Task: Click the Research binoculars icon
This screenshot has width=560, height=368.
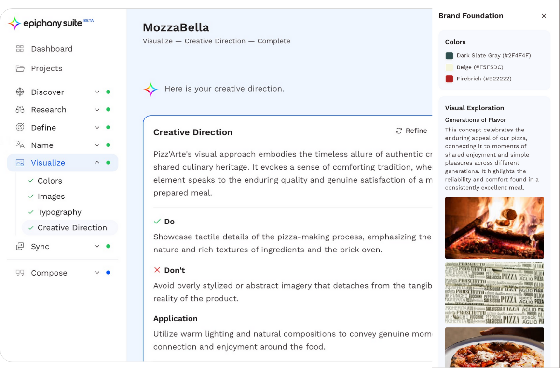Action: tap(20, 110)
